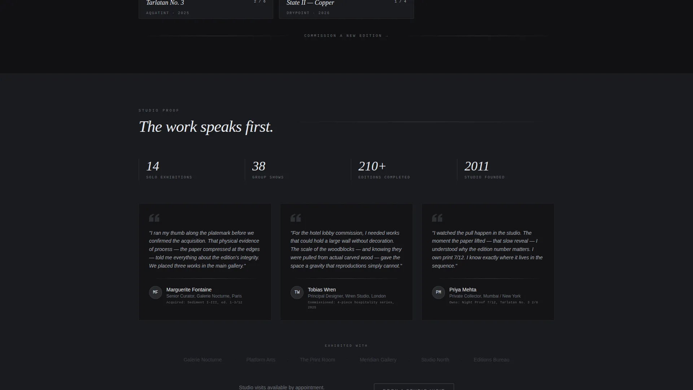693x390 pixels.
Task: Click the name Priya Mehta
Action: 463,290
